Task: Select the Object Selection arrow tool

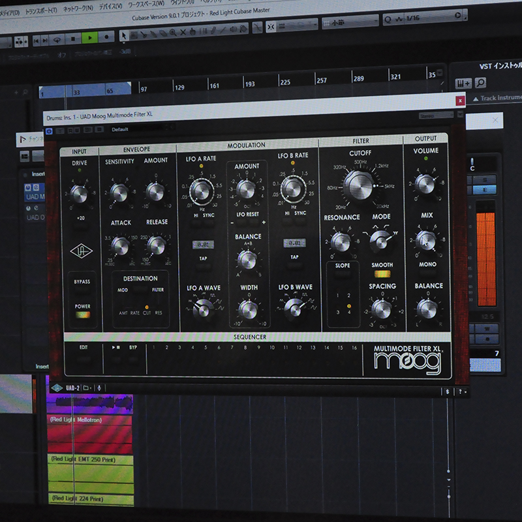Action: (124, 35)
